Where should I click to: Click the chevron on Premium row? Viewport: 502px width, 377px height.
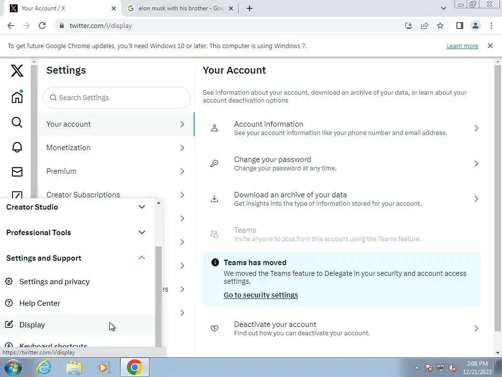pos(182,171)
